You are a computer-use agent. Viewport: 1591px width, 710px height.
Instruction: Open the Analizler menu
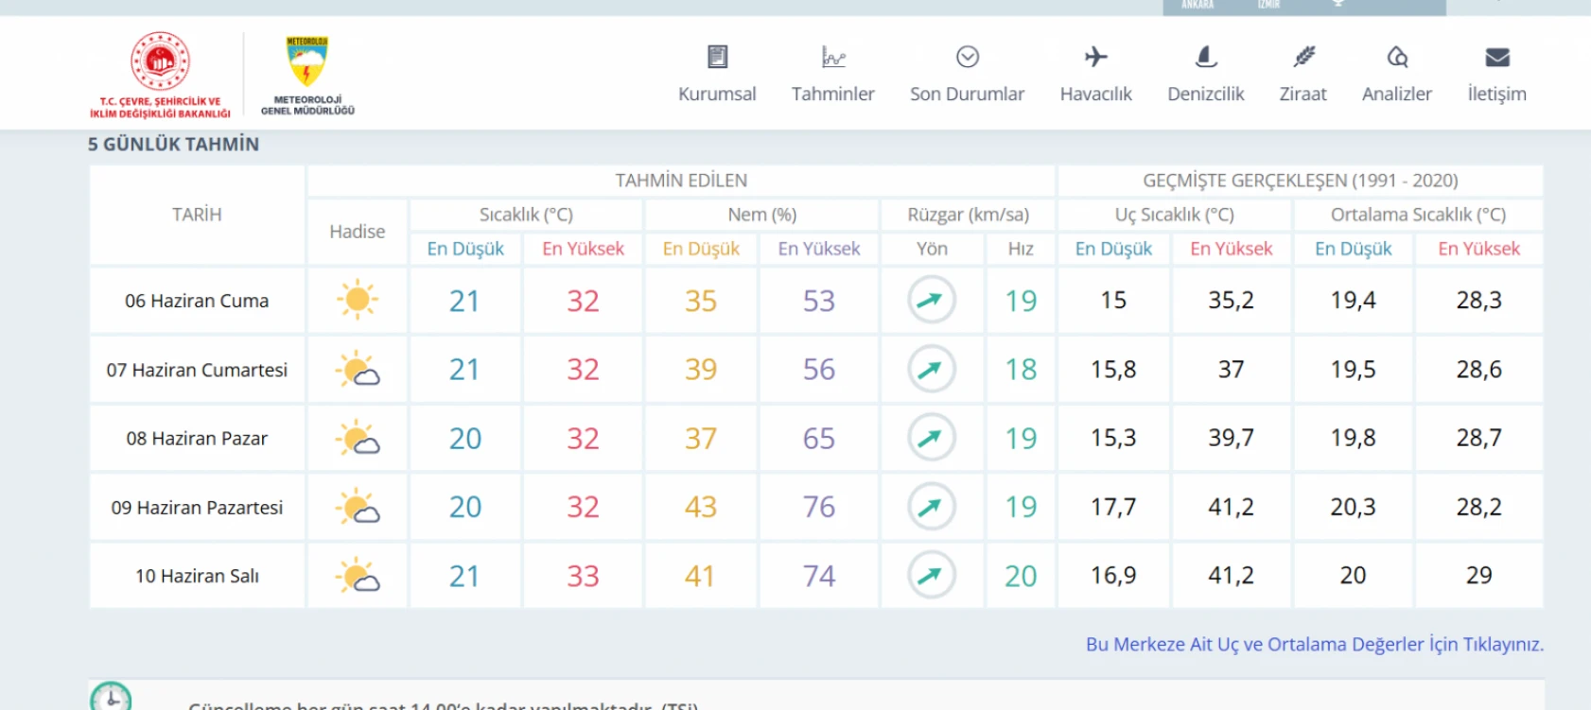[x=1396, y=94]
